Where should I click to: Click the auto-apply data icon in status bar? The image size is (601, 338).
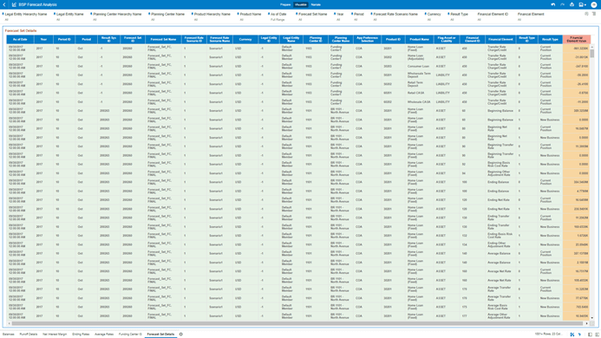(x=572, y=335)
